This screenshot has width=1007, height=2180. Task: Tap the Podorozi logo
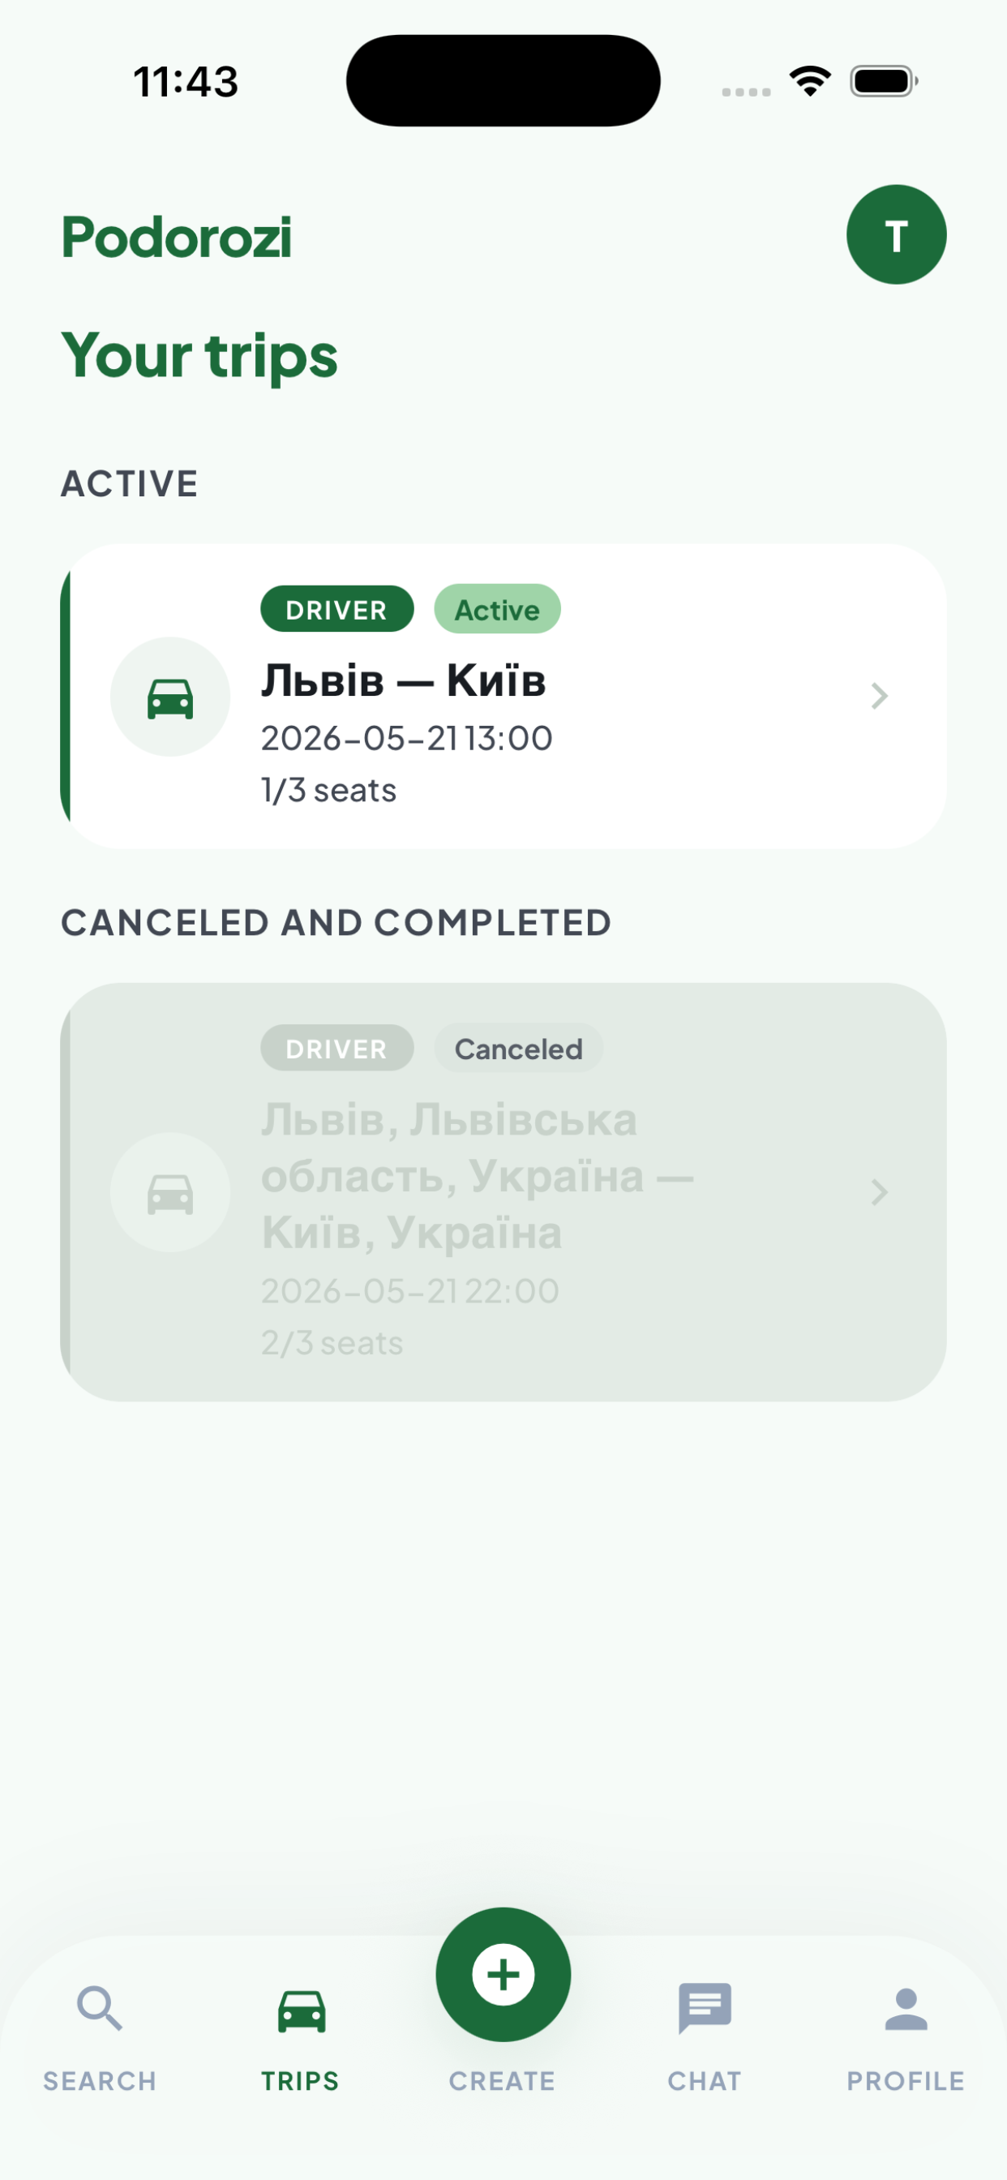click(177, 237)
